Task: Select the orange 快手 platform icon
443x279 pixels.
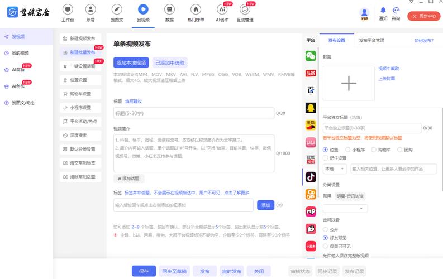Action: tap(311, 194)
